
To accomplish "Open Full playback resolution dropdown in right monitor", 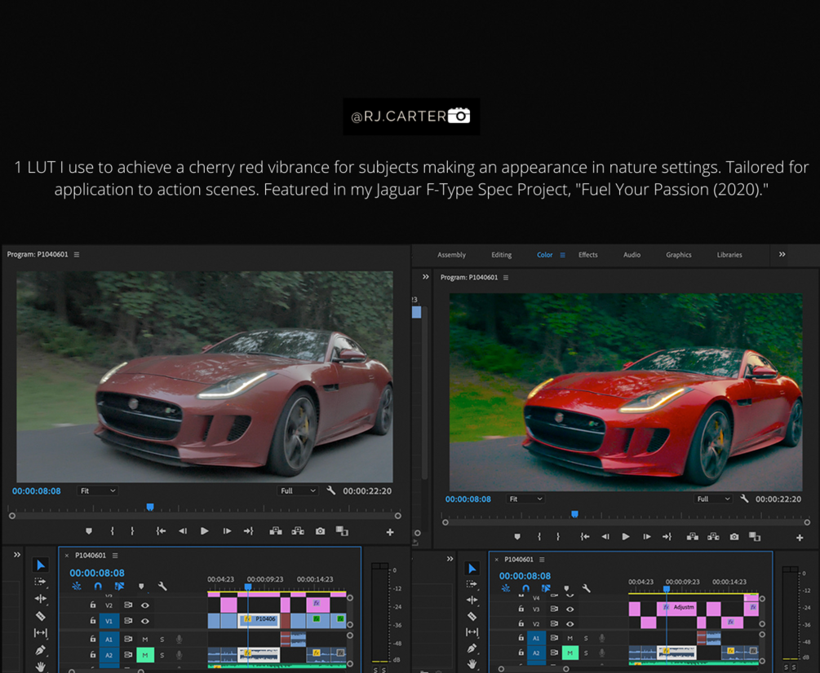I will (x=712, y=499).
